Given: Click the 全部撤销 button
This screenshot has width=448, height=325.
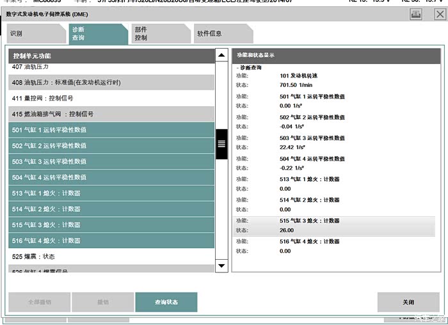Looking at the screenshot, I should tap(38, 302).
